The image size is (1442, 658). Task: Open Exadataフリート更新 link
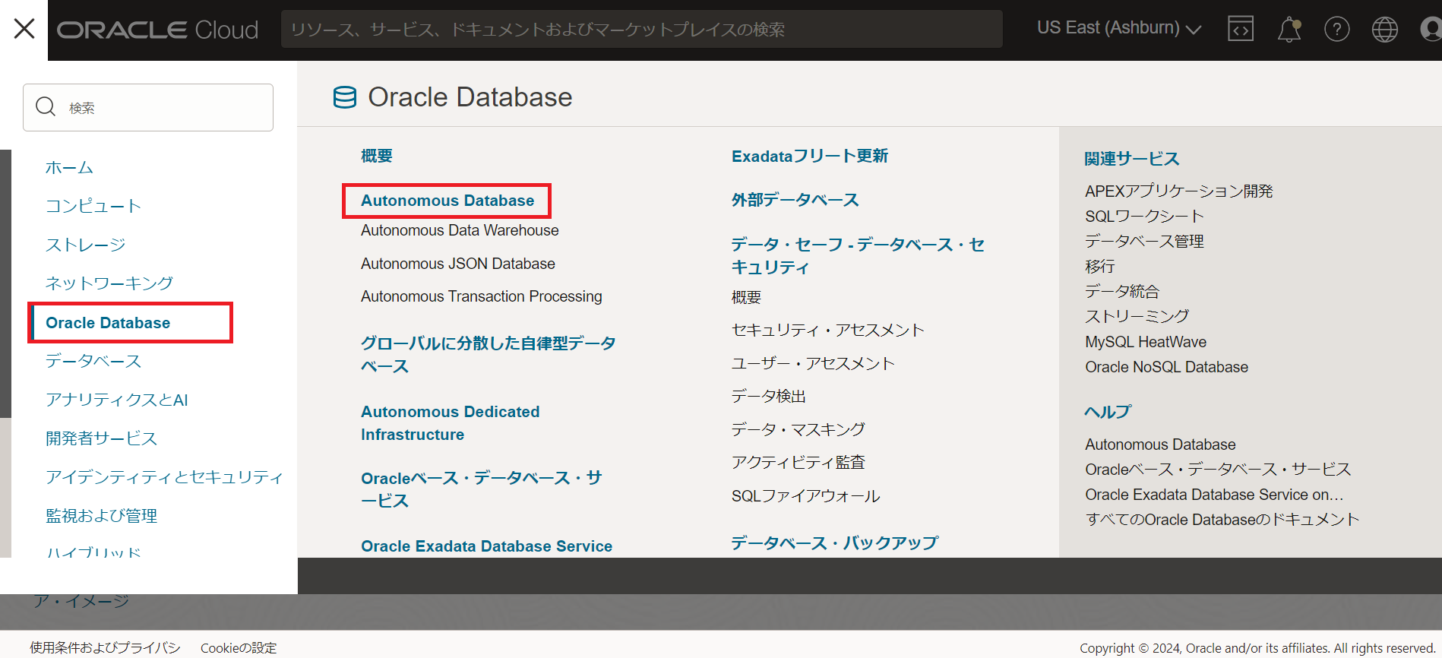[809, 156]
